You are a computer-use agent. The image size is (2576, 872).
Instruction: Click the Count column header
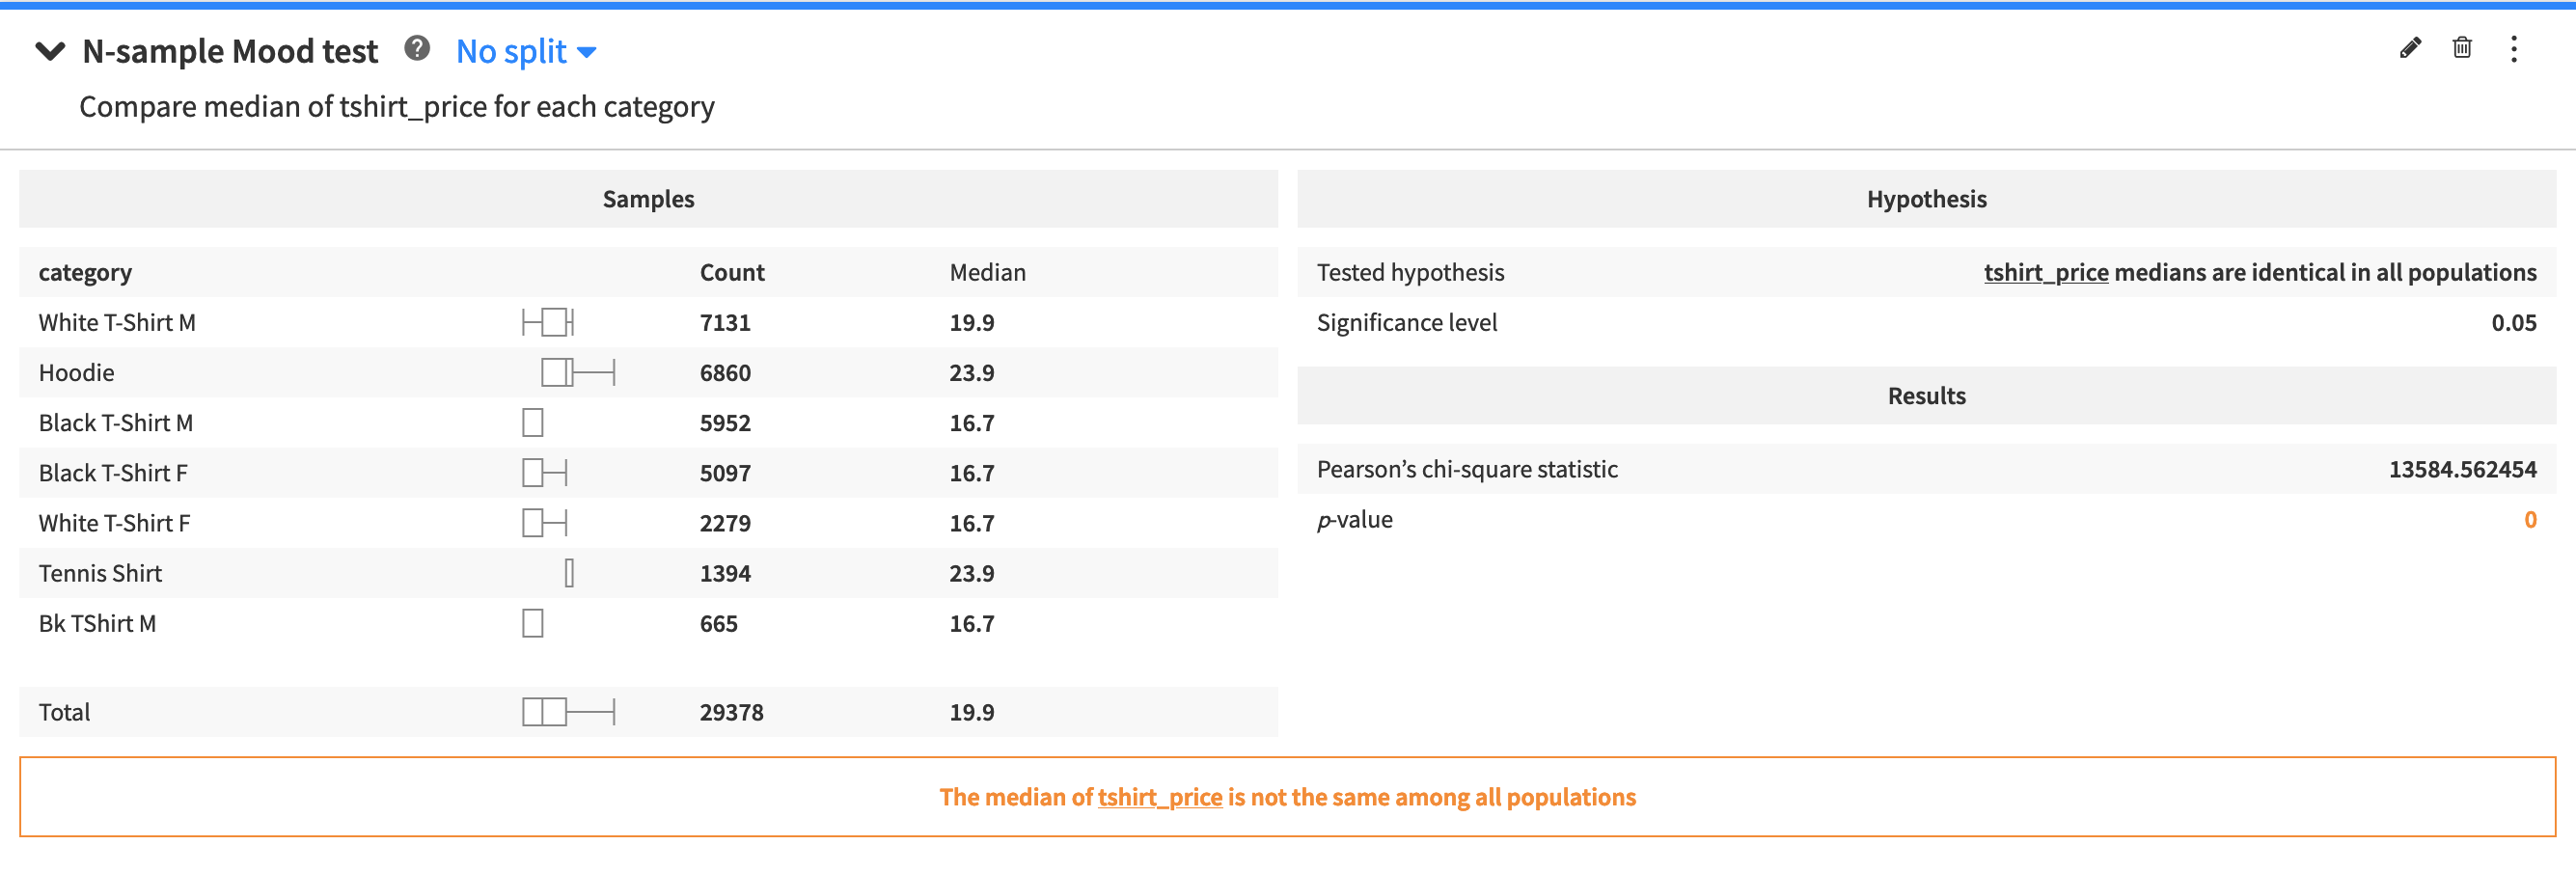(731, 272)
